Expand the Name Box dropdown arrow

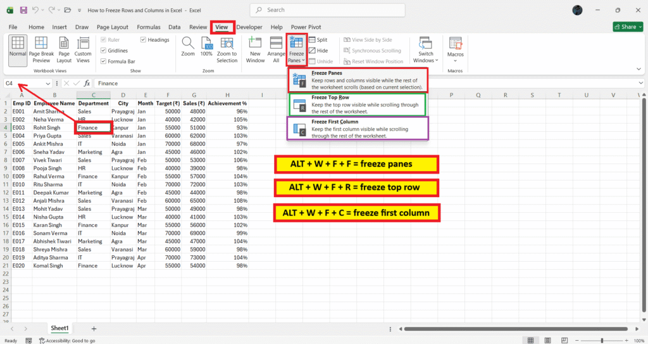48,83
